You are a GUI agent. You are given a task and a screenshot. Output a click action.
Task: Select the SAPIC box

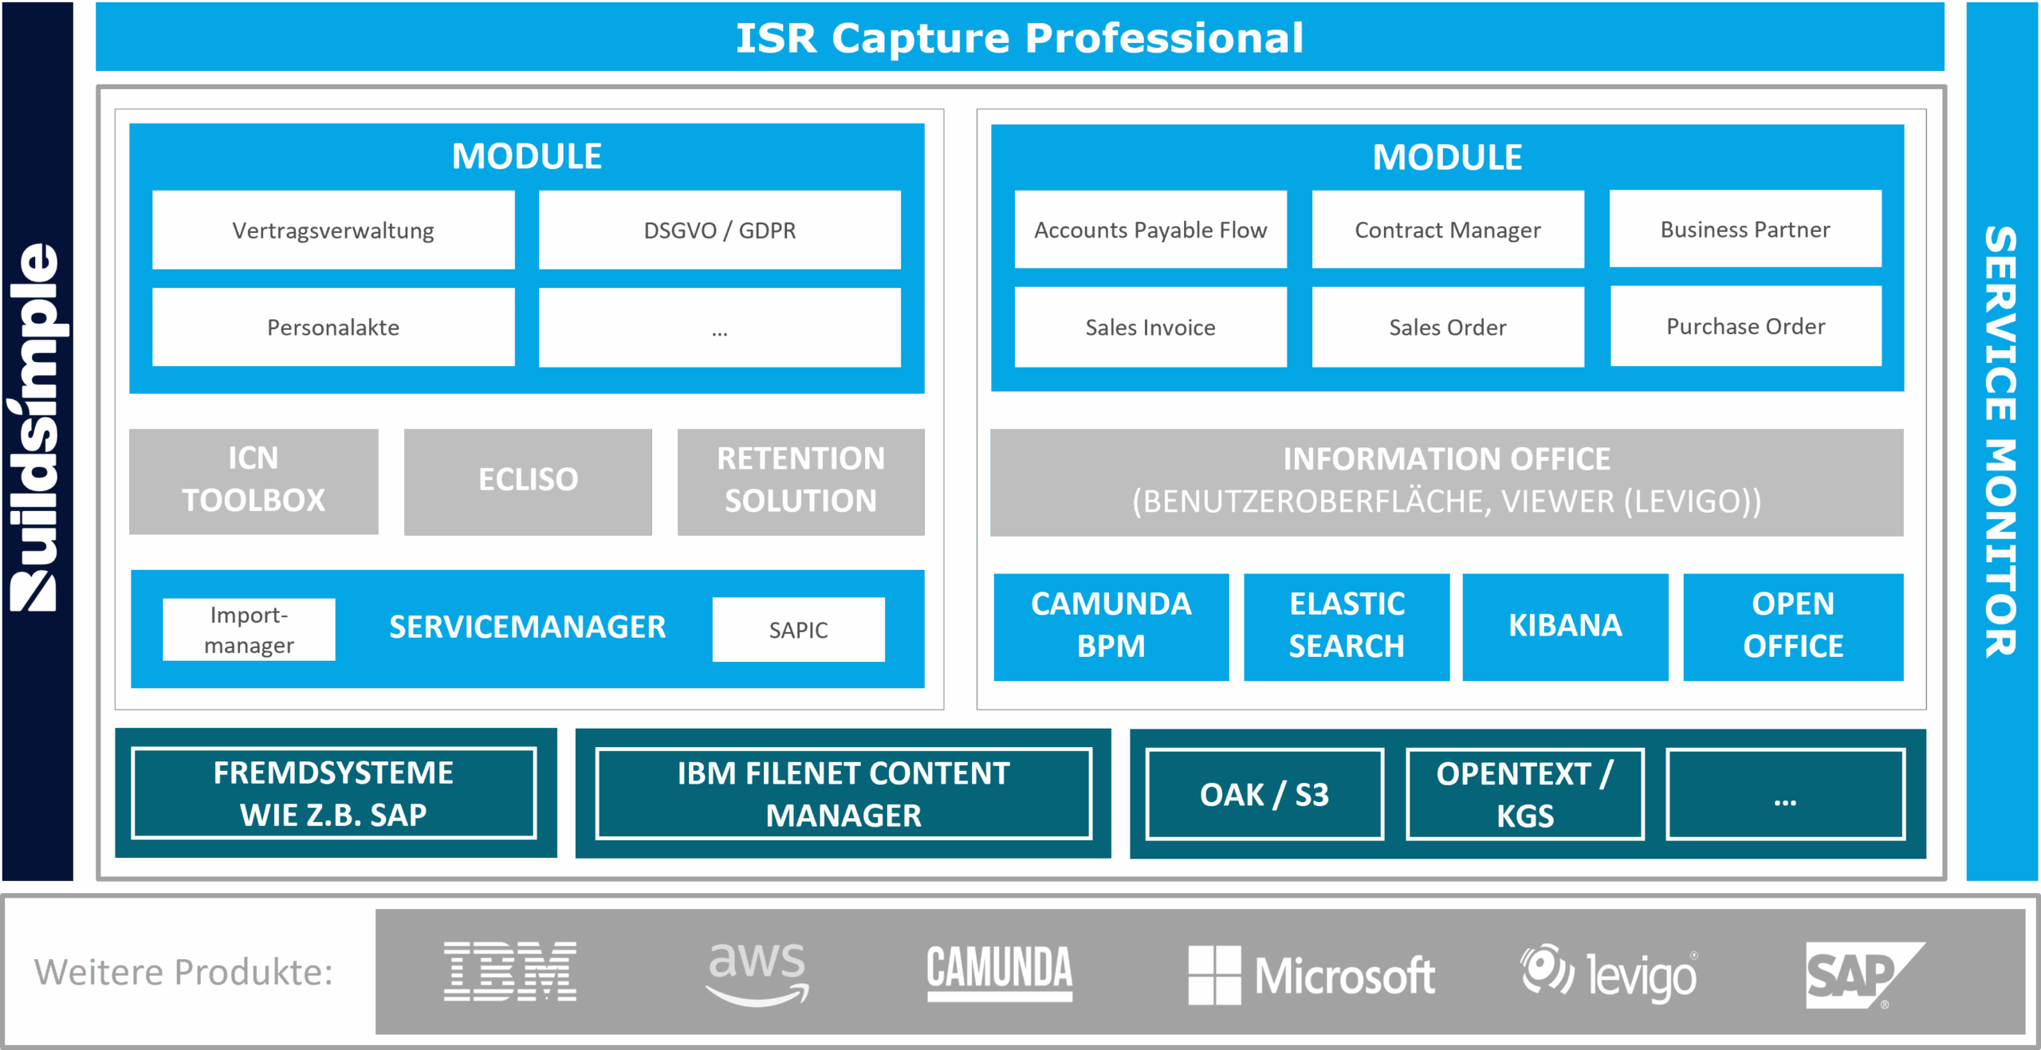798,629
